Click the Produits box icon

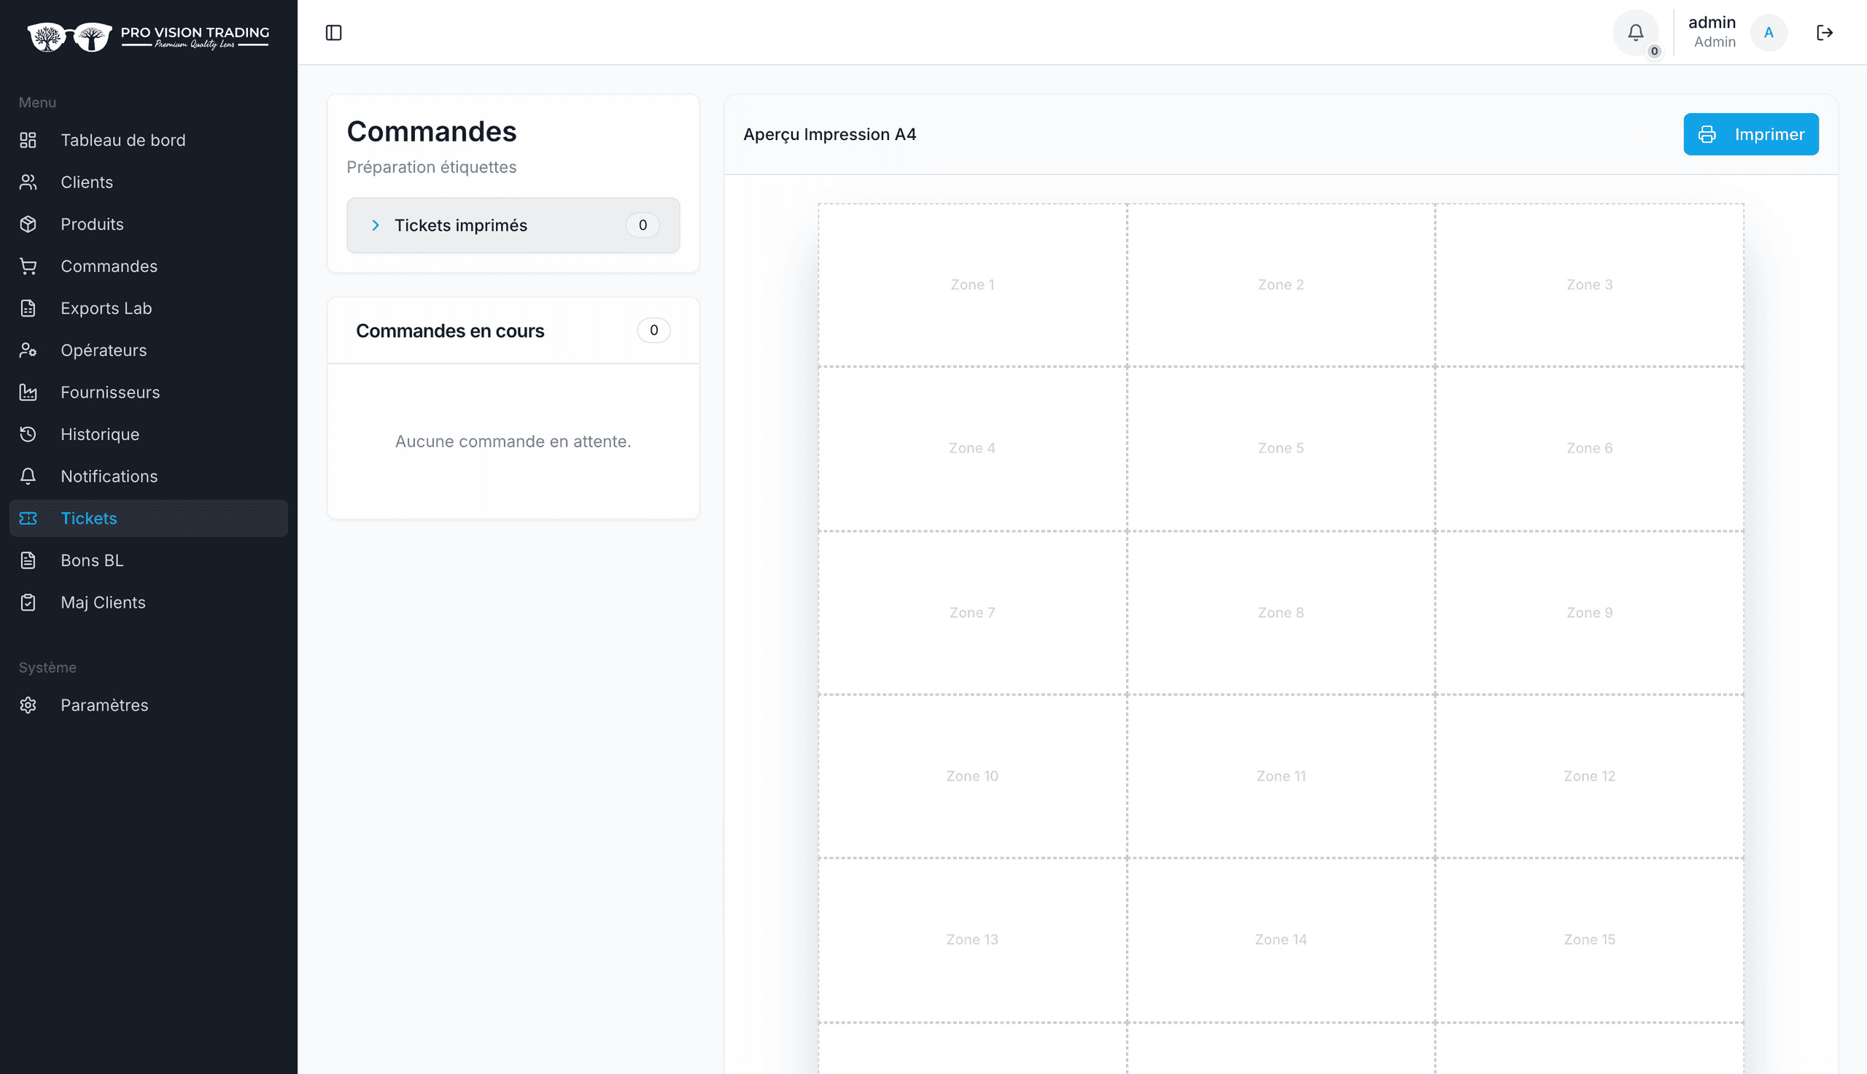coord(28,224)
